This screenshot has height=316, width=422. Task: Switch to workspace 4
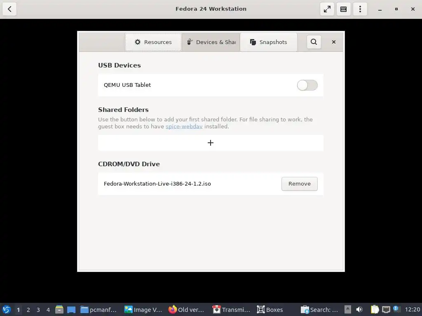tap(48, 310)
